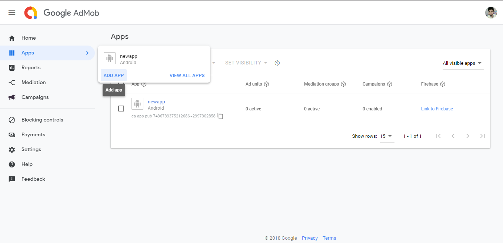Click the '0 enabled' Campaigns cell
This screenshot has width=503, height=243.
[x=372, y=109]
